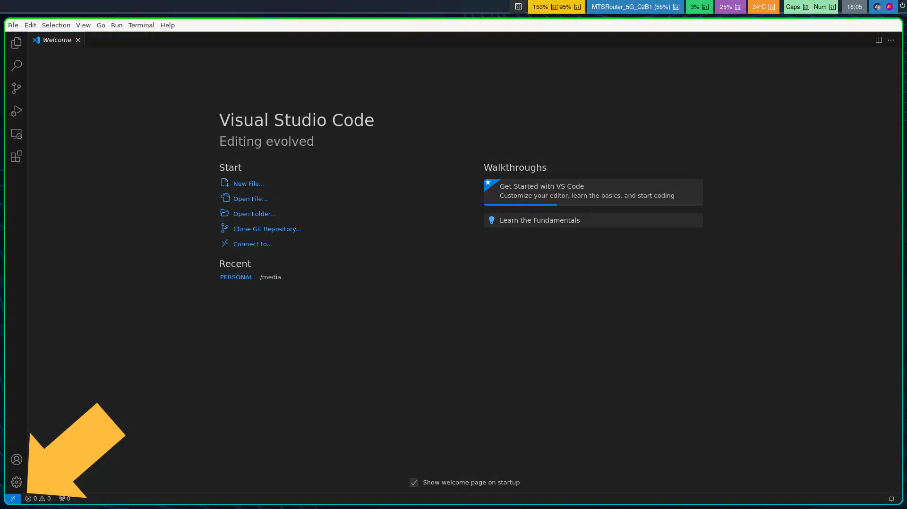Open the Search view in activity bar
This screenshot has height=509, width=907.
(x=17, y=66)
